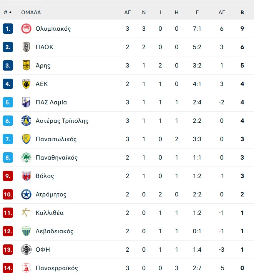254x277 pixels.
Task: Click the Λεβαδειακός green shield crest
Action: (x=26, y=231)
